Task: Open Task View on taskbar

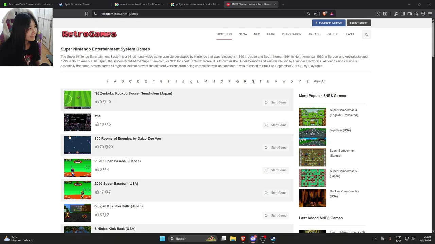Action: (223, 239)
